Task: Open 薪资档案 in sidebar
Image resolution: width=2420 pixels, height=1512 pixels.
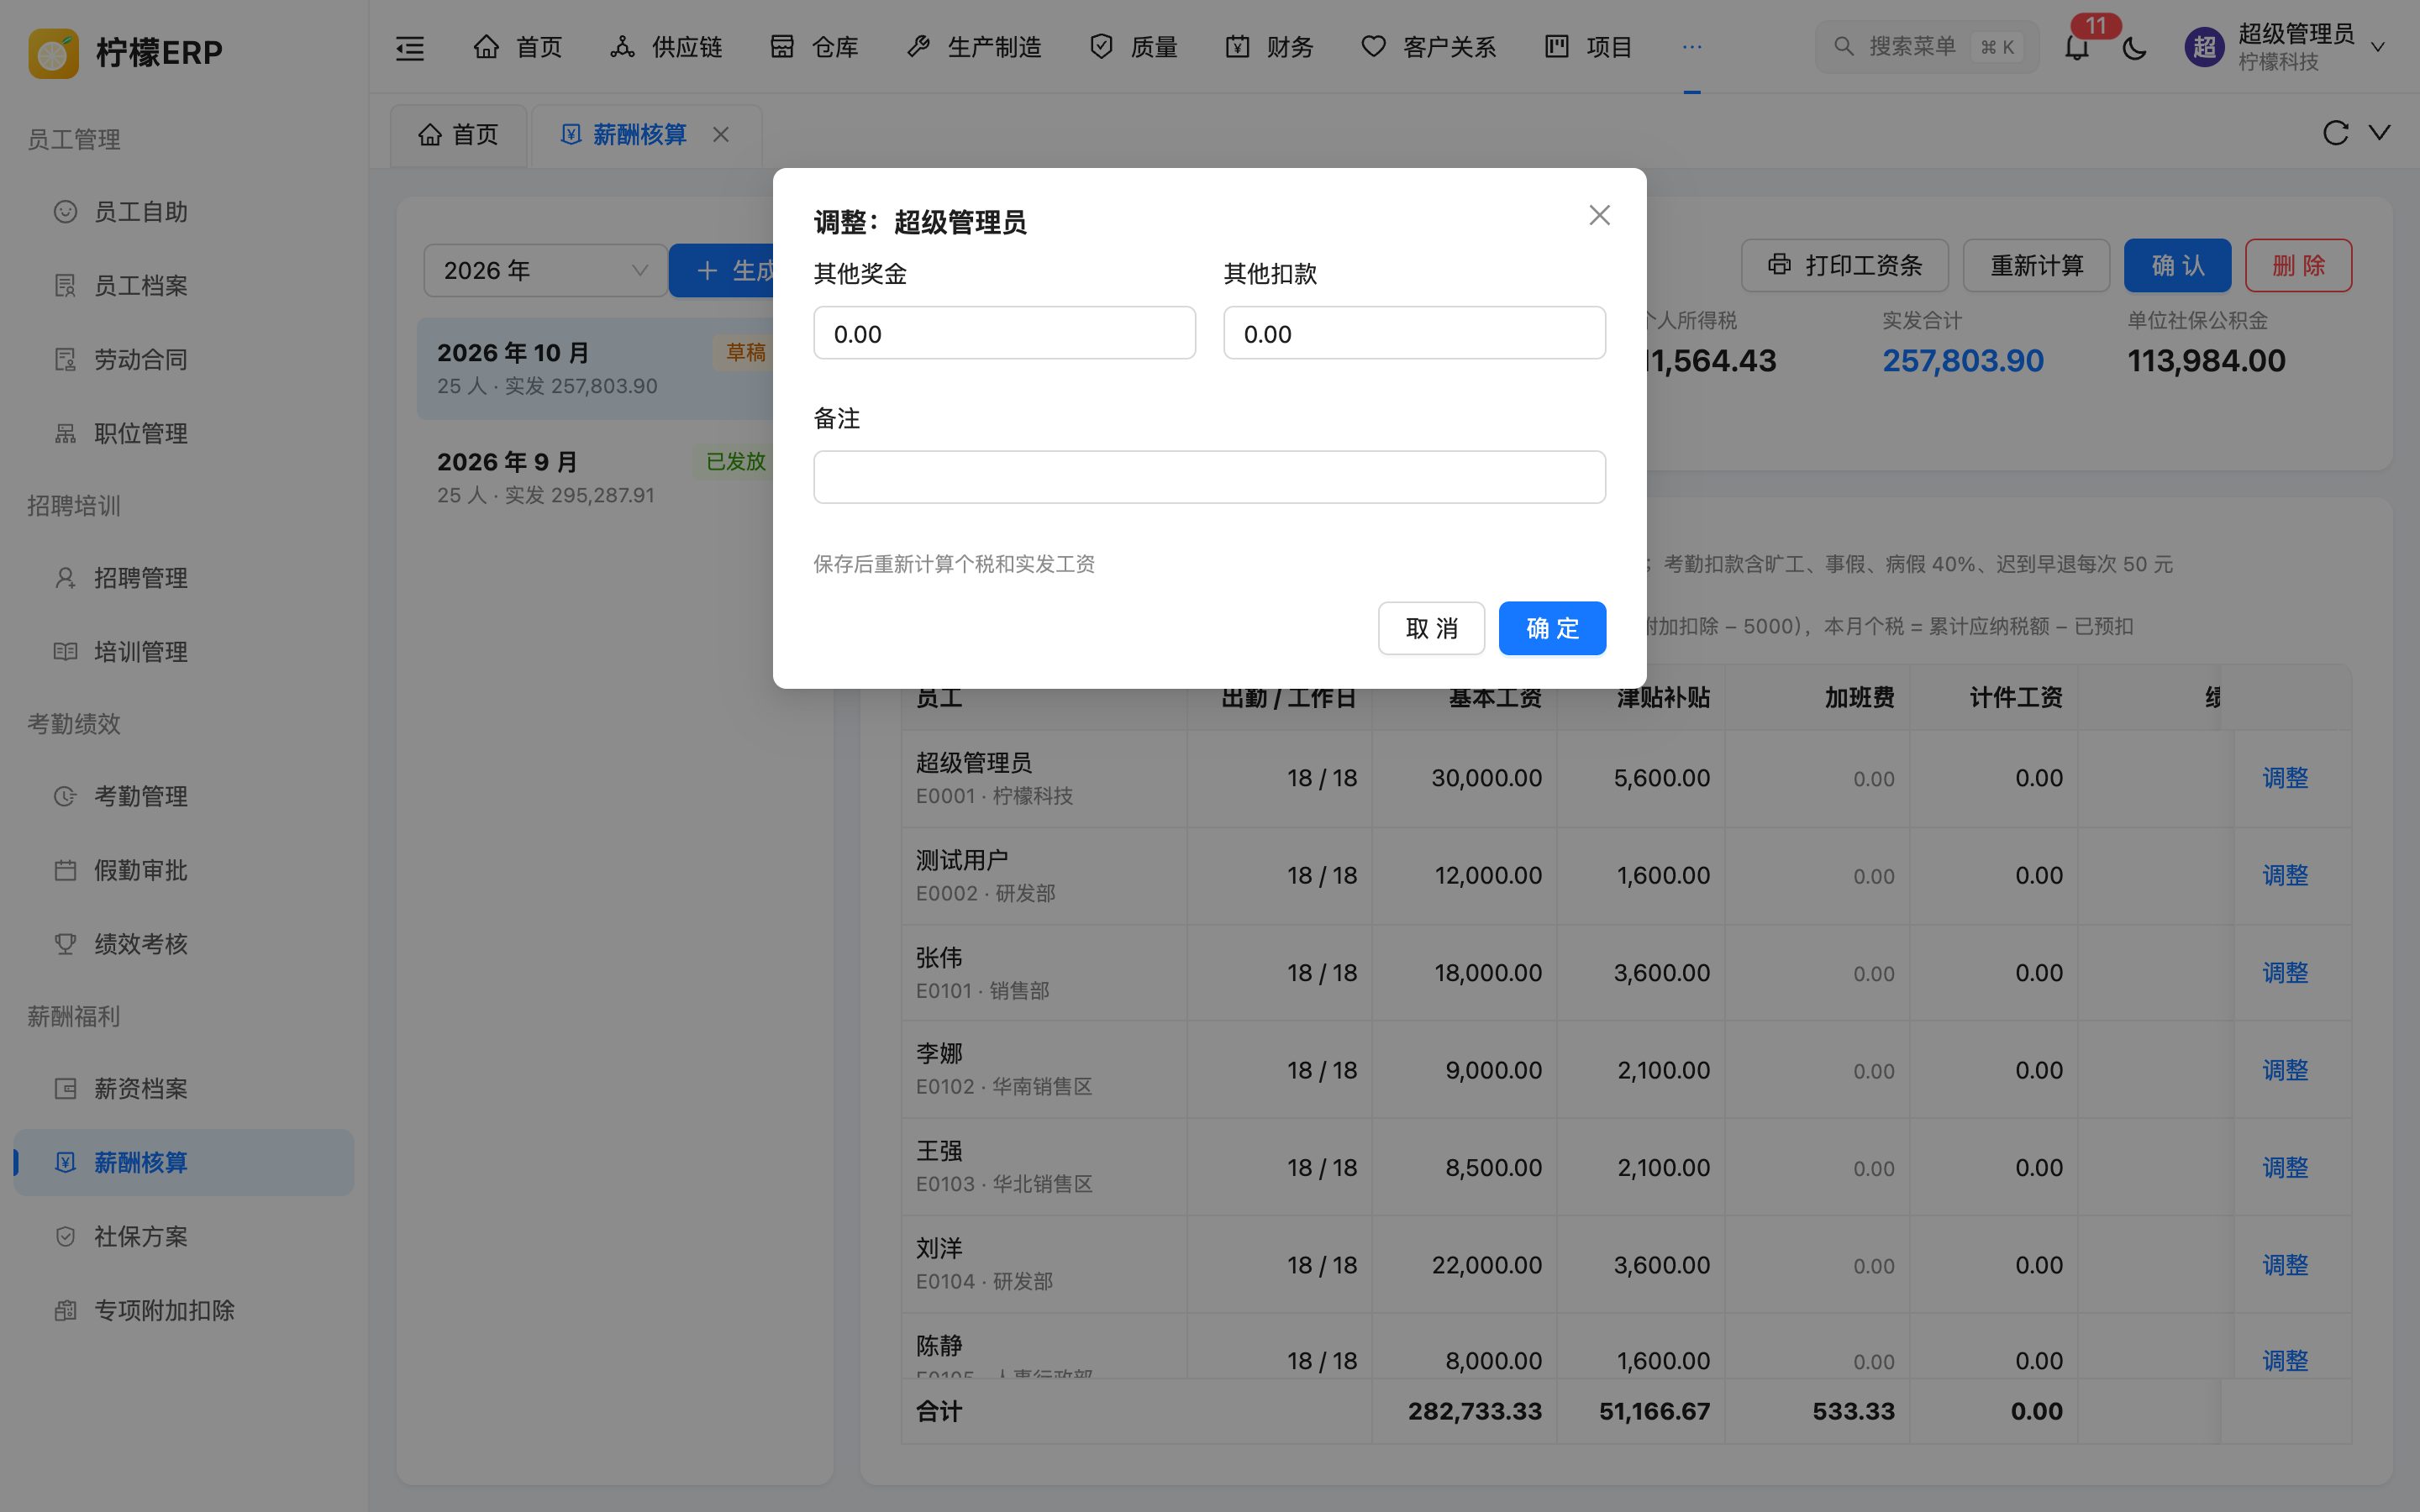Action: (184, 1089)
